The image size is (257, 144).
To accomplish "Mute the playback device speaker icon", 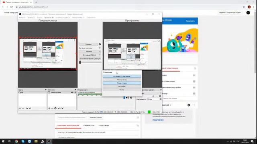I will pos(127,98).
